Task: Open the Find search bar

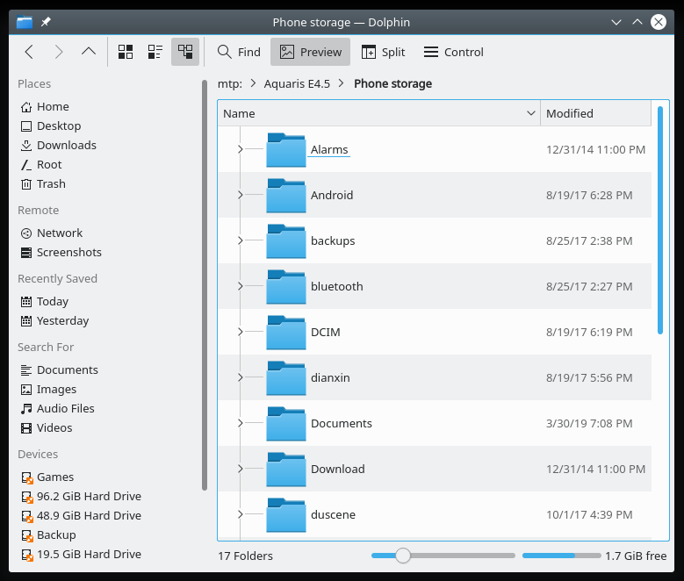Action: [239, 52]
